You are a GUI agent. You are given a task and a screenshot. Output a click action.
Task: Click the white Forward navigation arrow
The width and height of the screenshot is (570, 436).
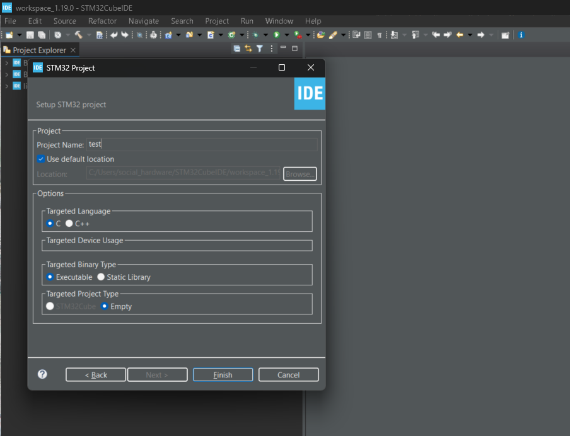pos(480,35)
